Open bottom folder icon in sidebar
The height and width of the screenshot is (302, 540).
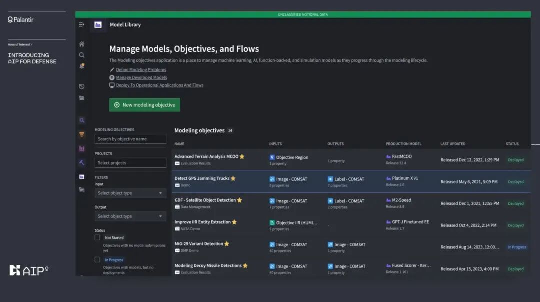click(x=82, y=189)
